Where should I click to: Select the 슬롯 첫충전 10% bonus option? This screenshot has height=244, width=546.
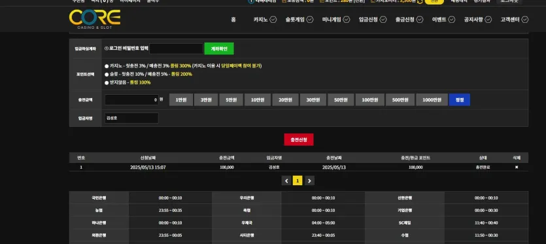pyautogui.click(x=107, y=74)
